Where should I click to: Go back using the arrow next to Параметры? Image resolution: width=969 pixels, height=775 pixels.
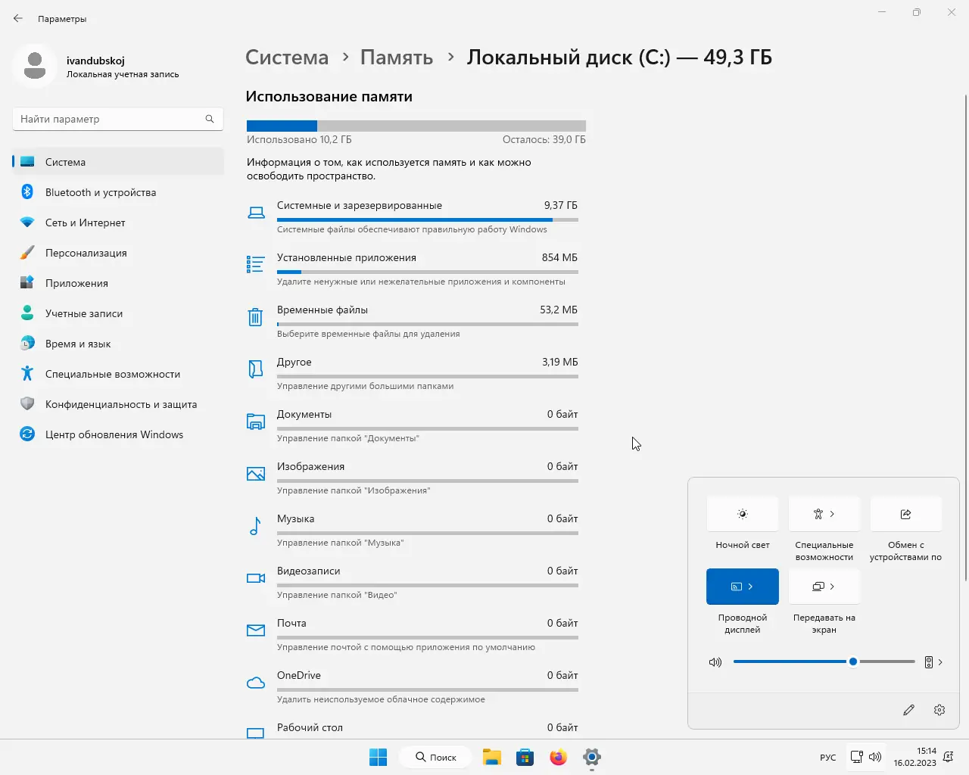click(18, 18)
